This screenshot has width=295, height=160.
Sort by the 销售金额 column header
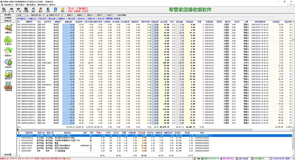[69, 22]
